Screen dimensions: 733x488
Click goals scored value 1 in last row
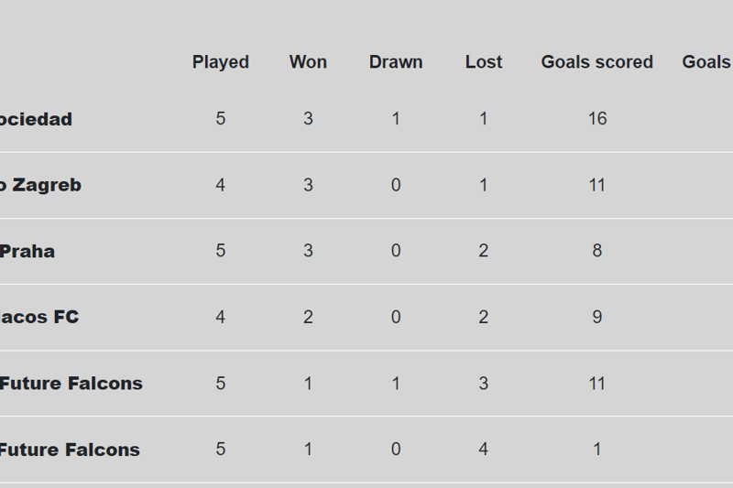596,450
